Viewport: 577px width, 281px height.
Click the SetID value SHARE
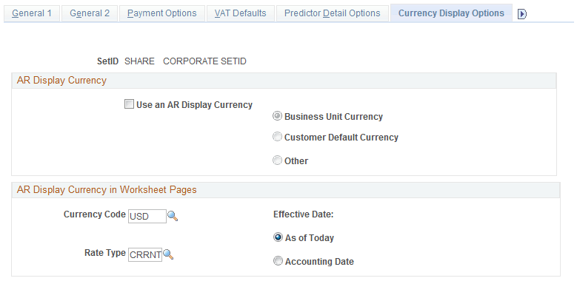(x=139, y=61)
